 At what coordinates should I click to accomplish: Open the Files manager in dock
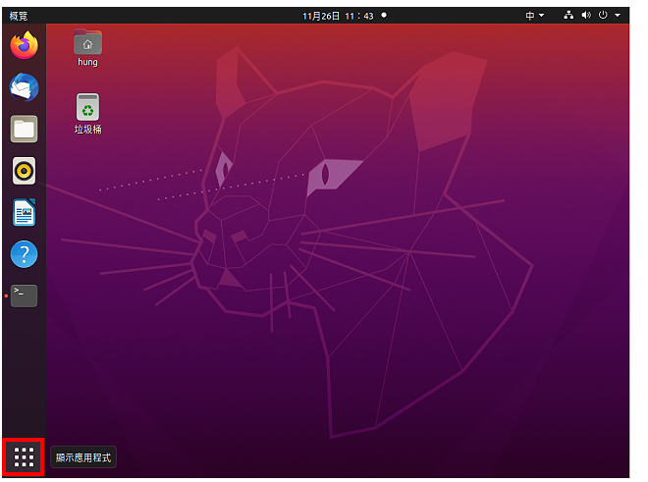pyautogui.click(x=24, y=129)
